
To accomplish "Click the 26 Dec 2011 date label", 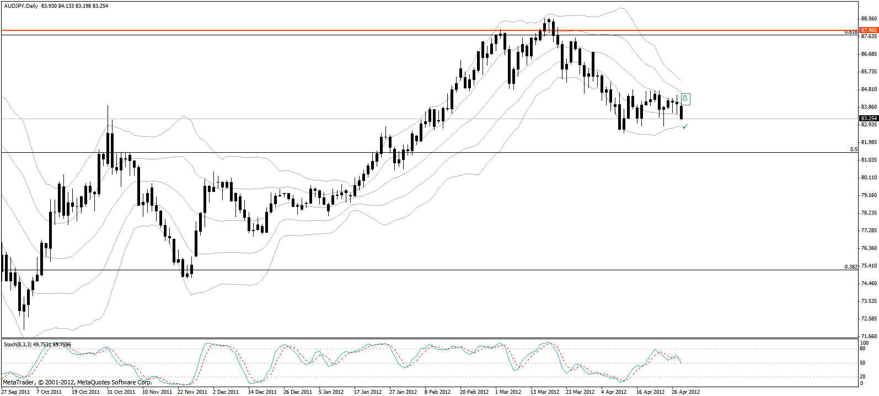I will (298, 392).
